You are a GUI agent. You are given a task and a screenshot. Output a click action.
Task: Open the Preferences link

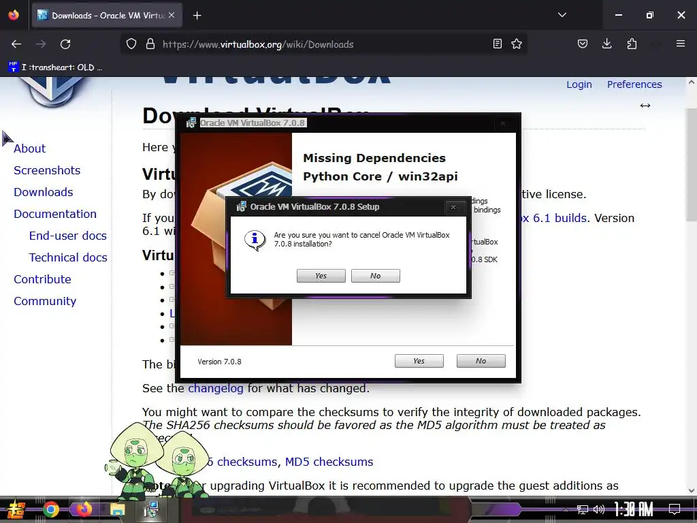pyautogui.click(x=634, y=84)
